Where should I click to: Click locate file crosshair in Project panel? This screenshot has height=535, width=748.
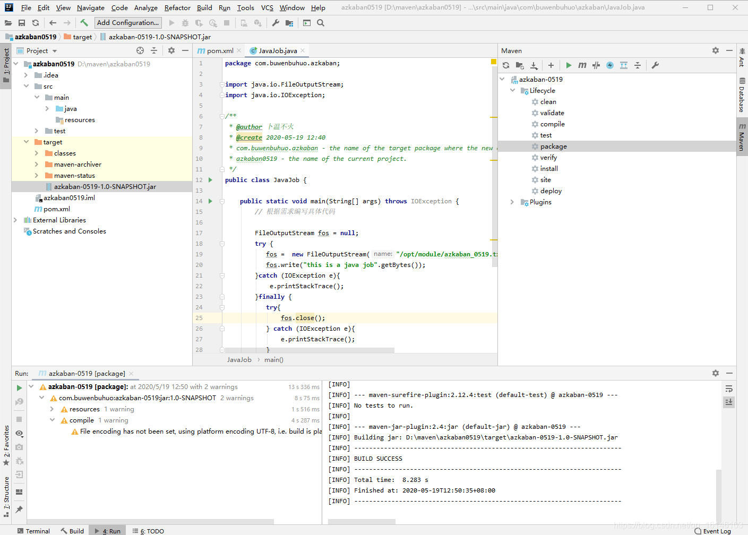pos(140,50)
